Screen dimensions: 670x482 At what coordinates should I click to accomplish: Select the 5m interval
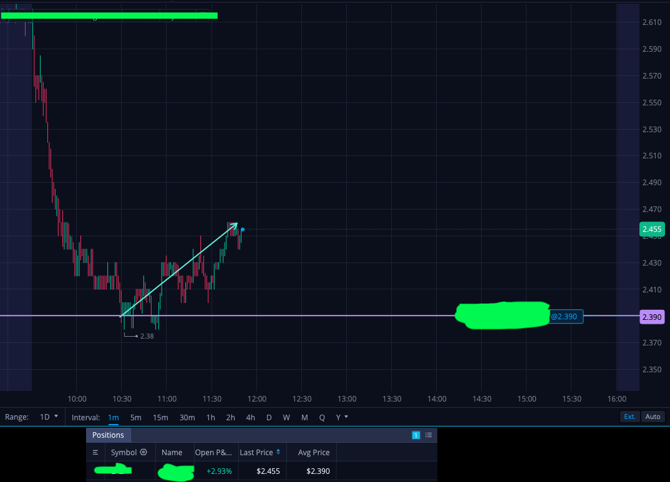tap(135, 418)
